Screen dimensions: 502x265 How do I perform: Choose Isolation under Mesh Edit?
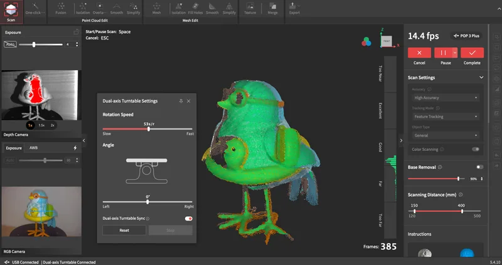pyautogui.click(x=178, y=9)
